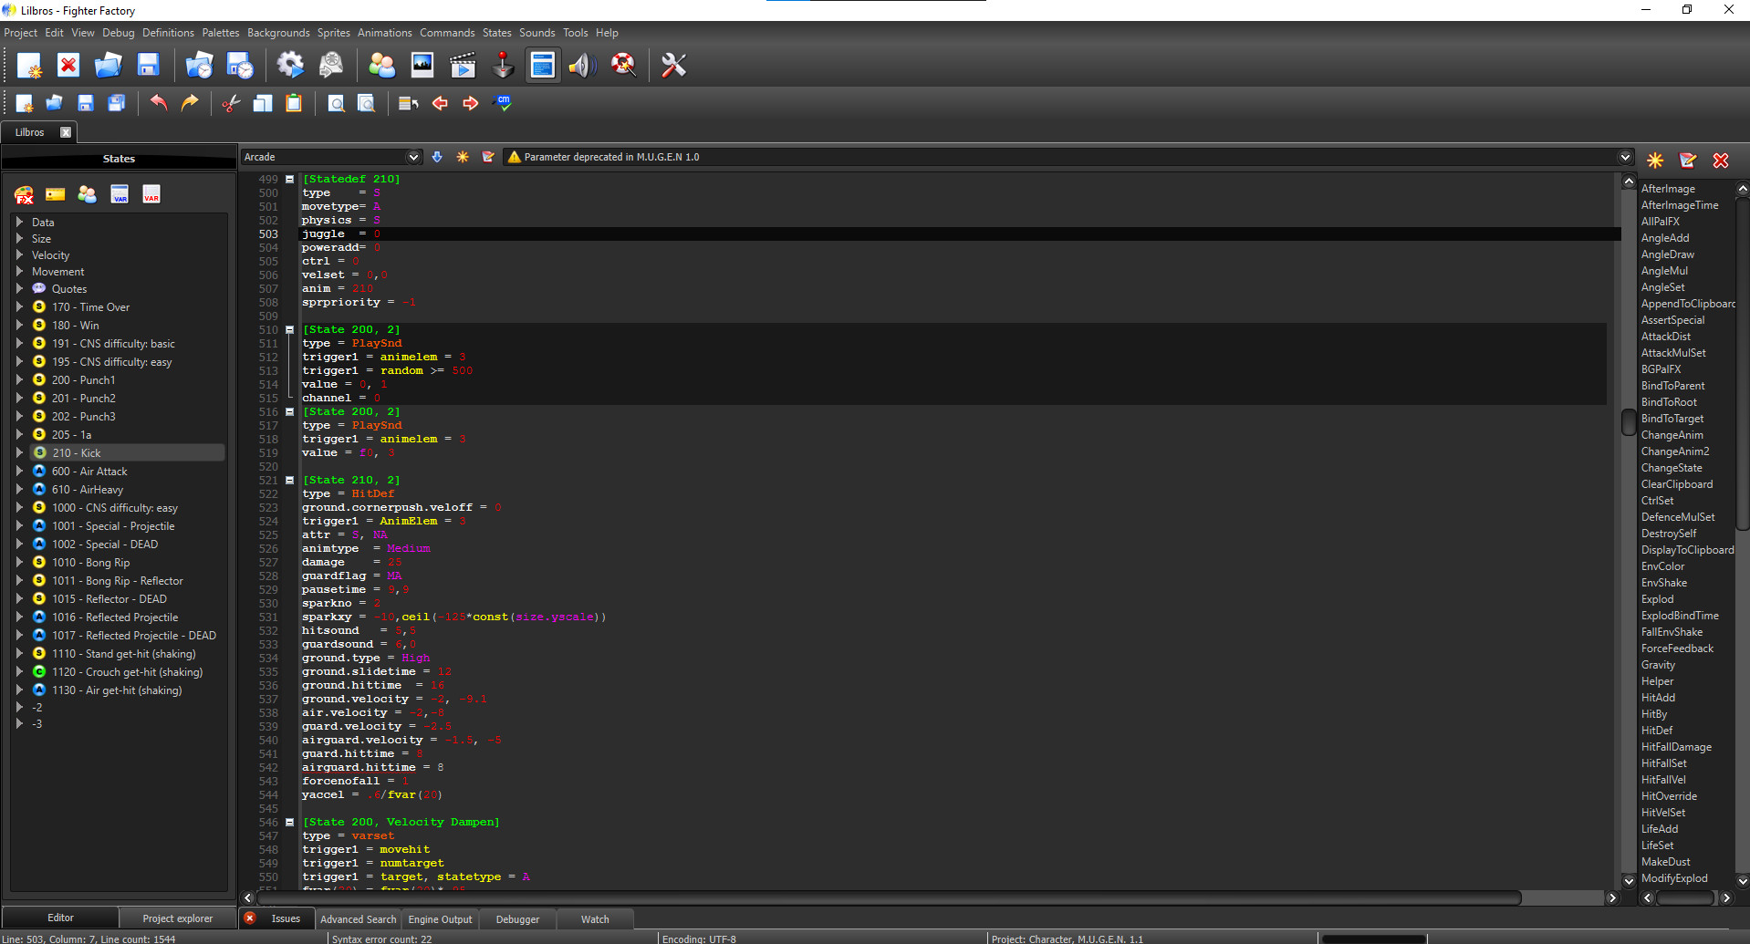The width and height of the screenshot is (1750, 944).
Task: Open the sprites viewer toolbar icon
Action: [422, 65]
